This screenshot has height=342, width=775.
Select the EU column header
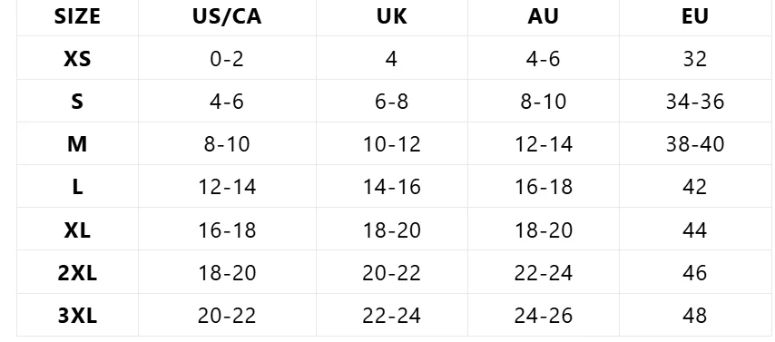694,16
